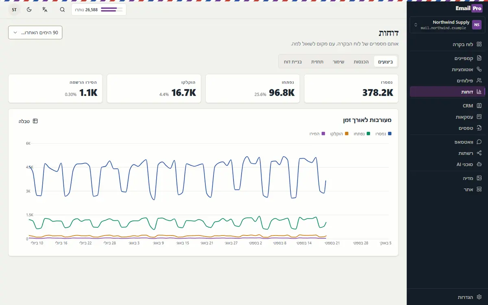Click the הסירו הרשמה 1.1K stat card
Image resolution: width=488 pixels, height=305 pixels.
(55, 89)
